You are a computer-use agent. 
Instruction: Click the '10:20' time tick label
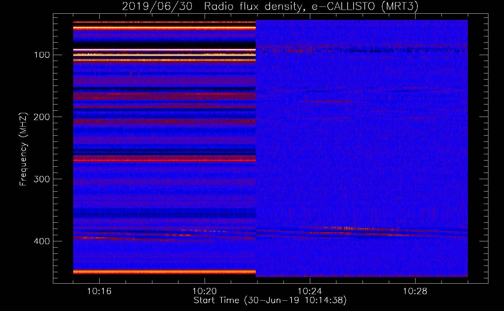pos(205,291)
